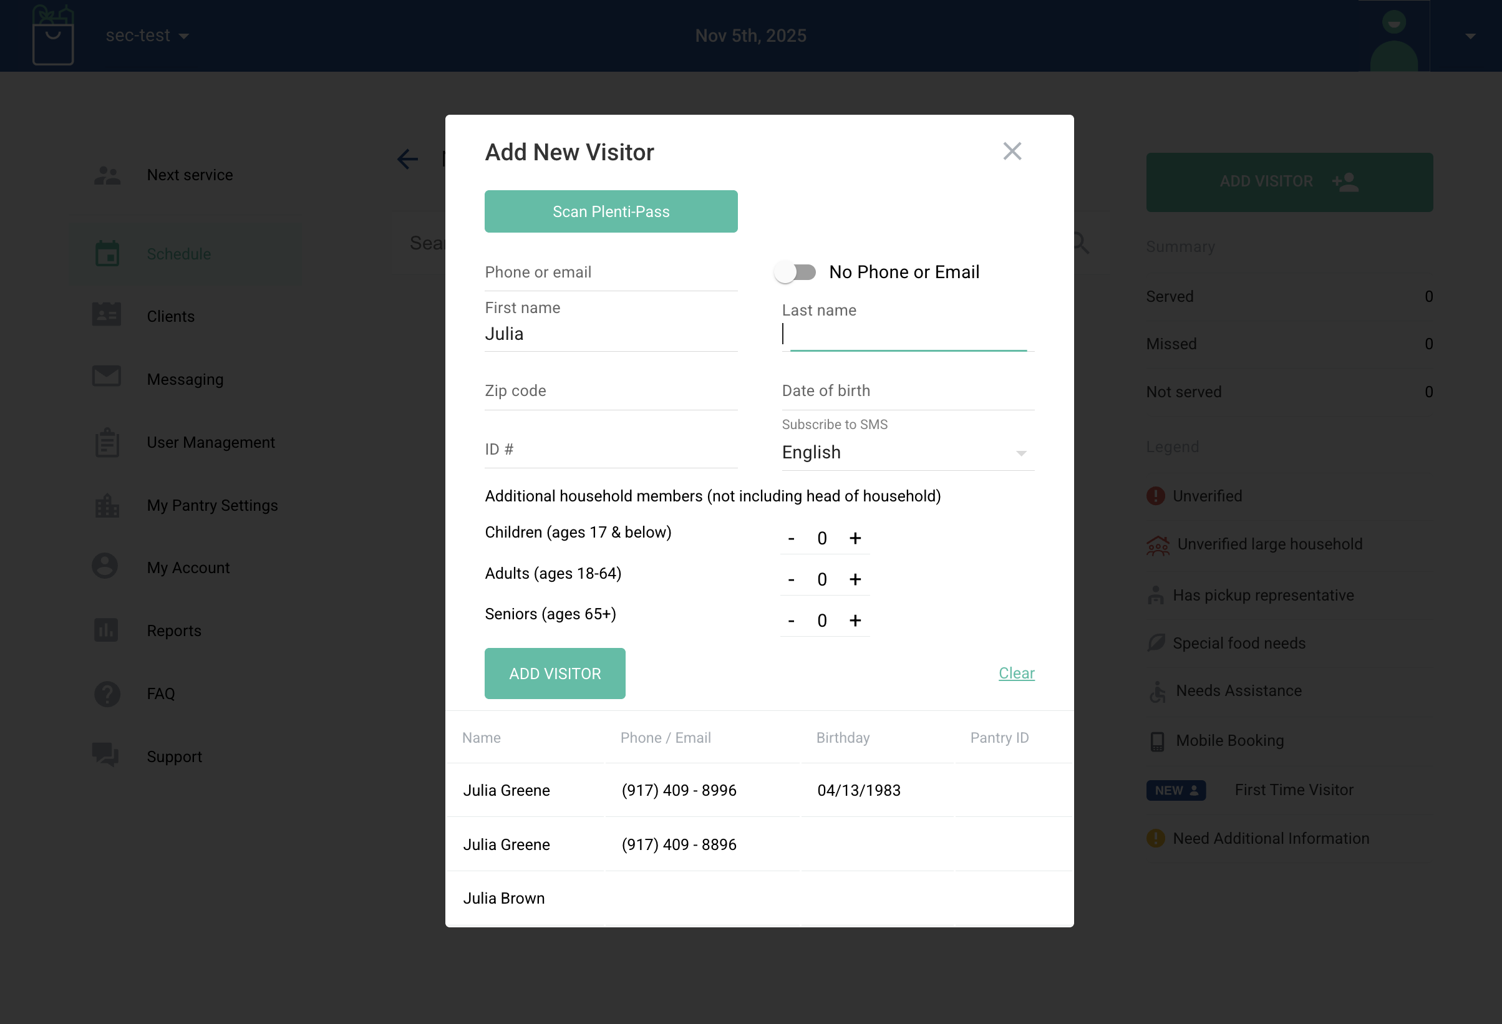Click the Phone / Email column header
The height and width of the screenshot is (1024, 1502).
tap(665, 738)
